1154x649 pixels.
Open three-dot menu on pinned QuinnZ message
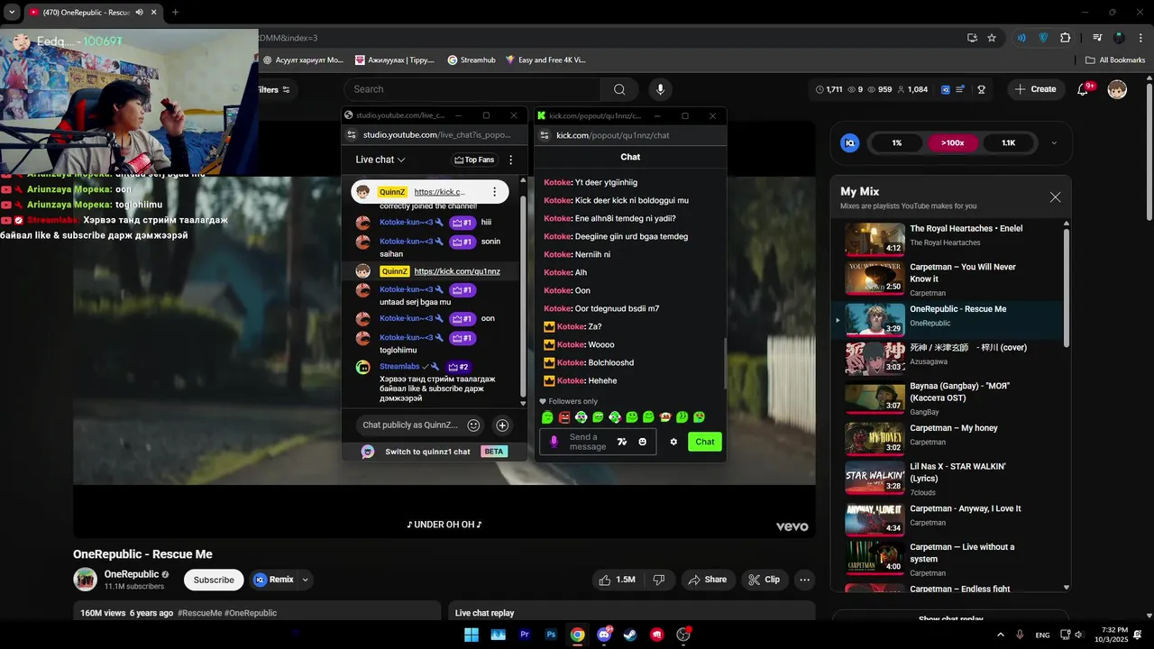point(494,192)
